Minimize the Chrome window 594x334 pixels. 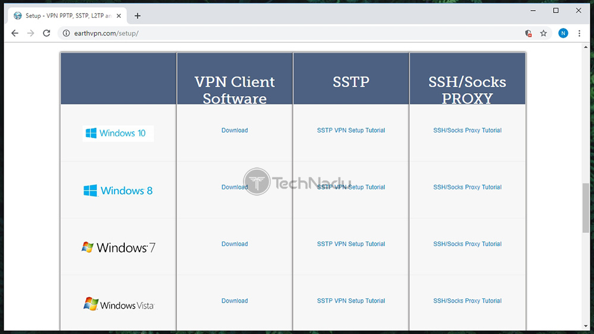[533, 11]
